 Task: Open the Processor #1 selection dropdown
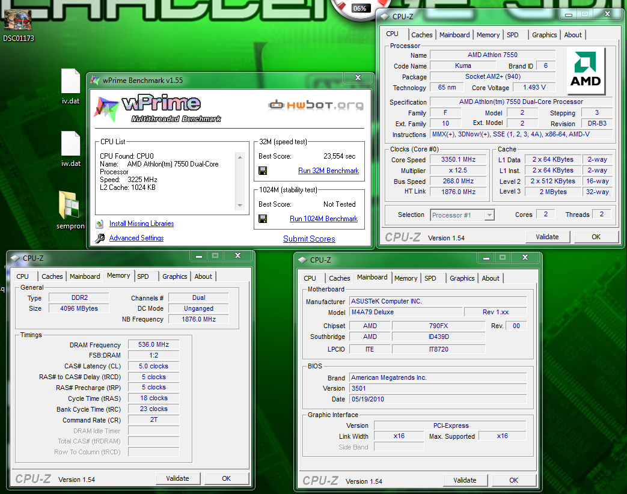point(489,215)
